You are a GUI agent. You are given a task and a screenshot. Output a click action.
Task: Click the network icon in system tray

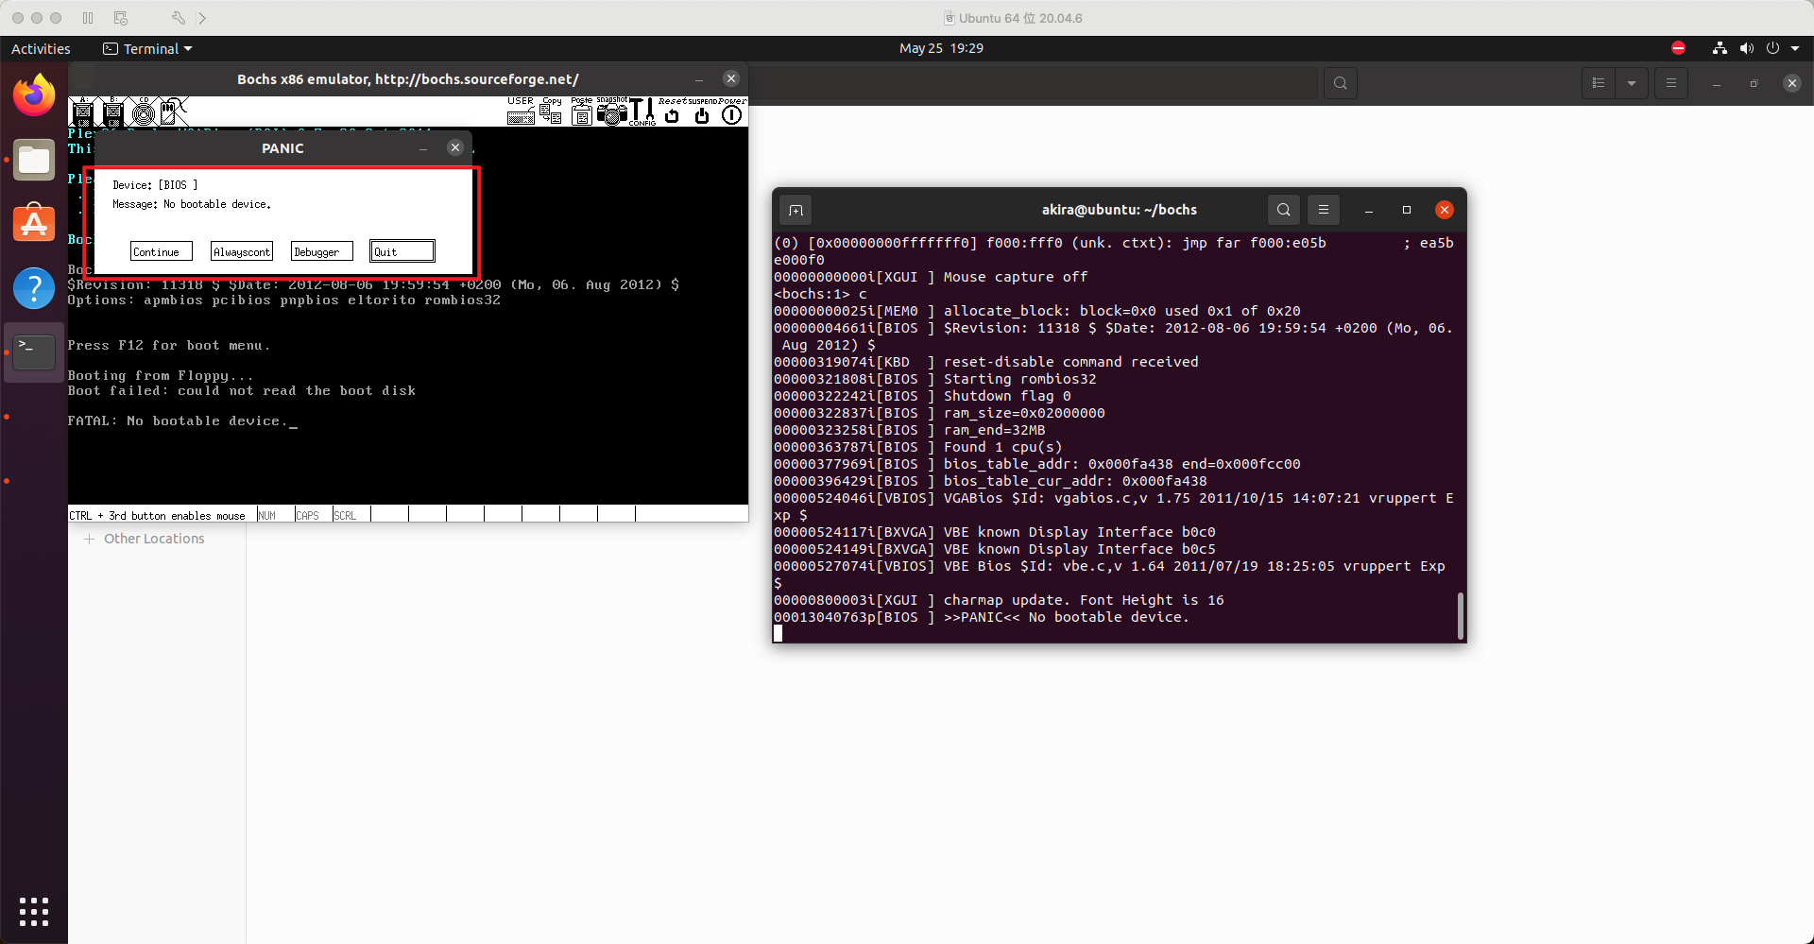coord(1720,48)
